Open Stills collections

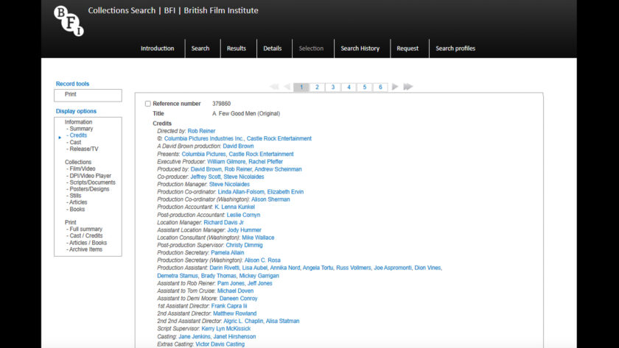point(75,196)
